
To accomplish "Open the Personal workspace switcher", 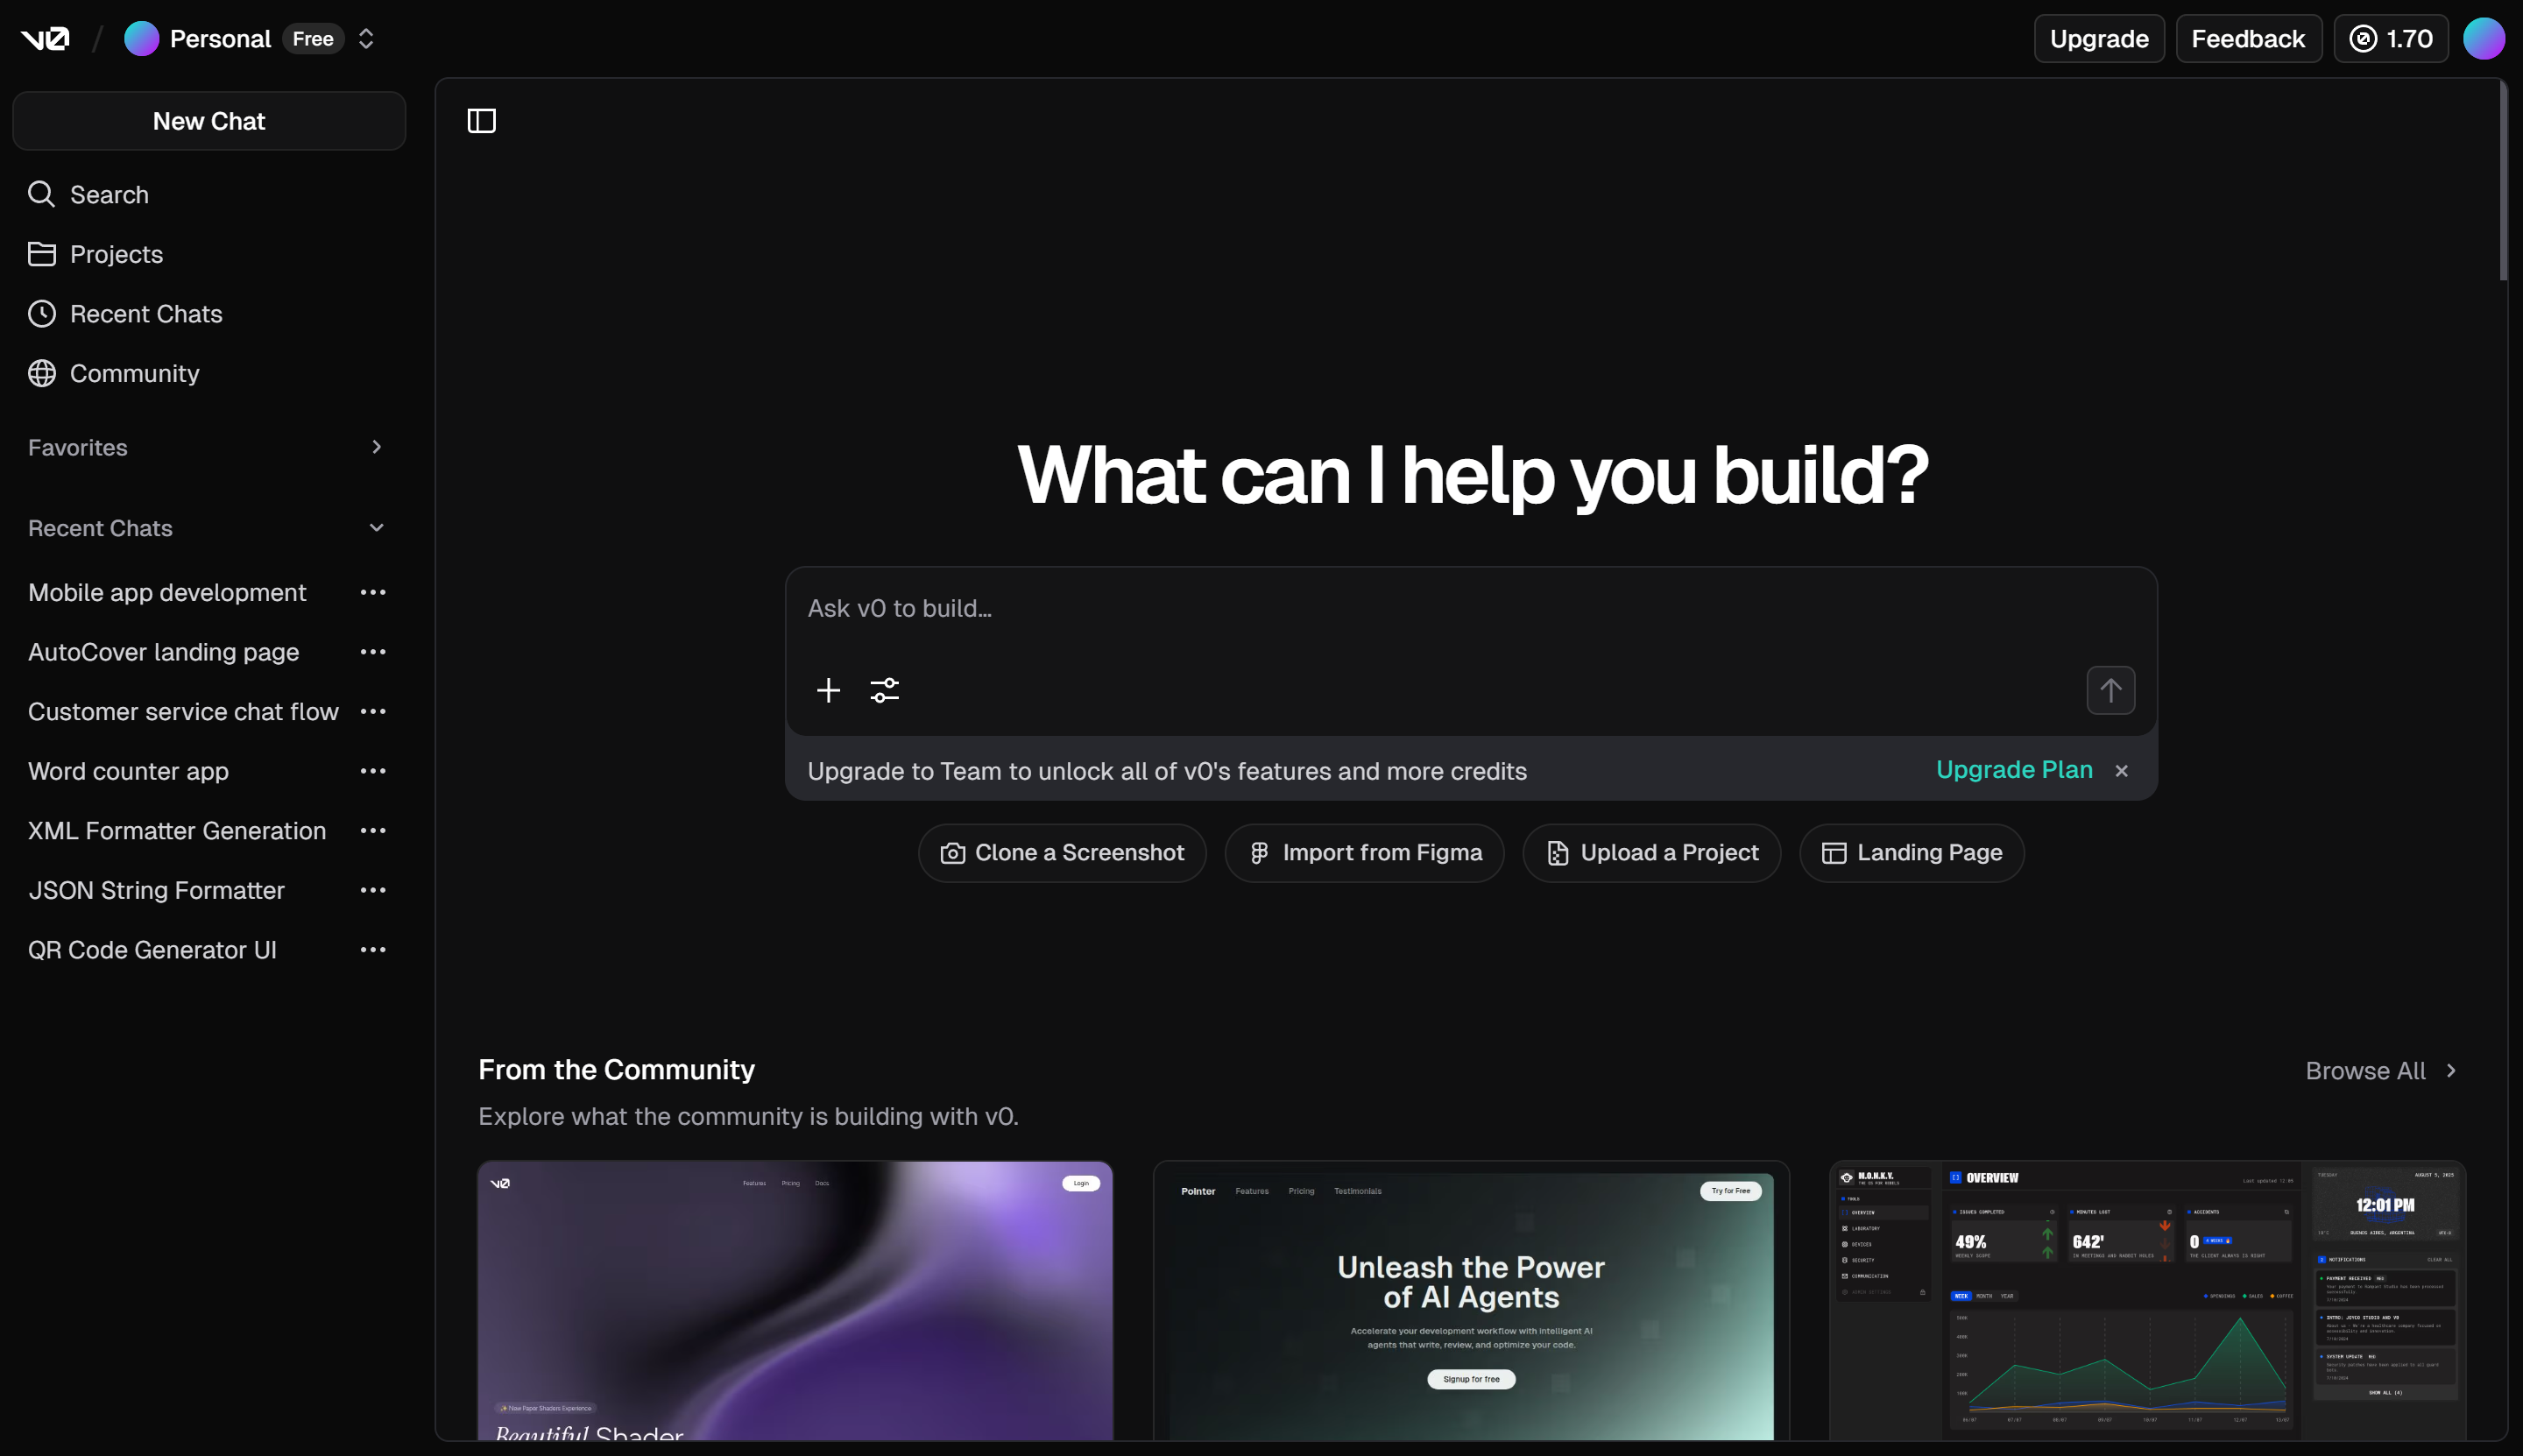I will tap(366, 39).
